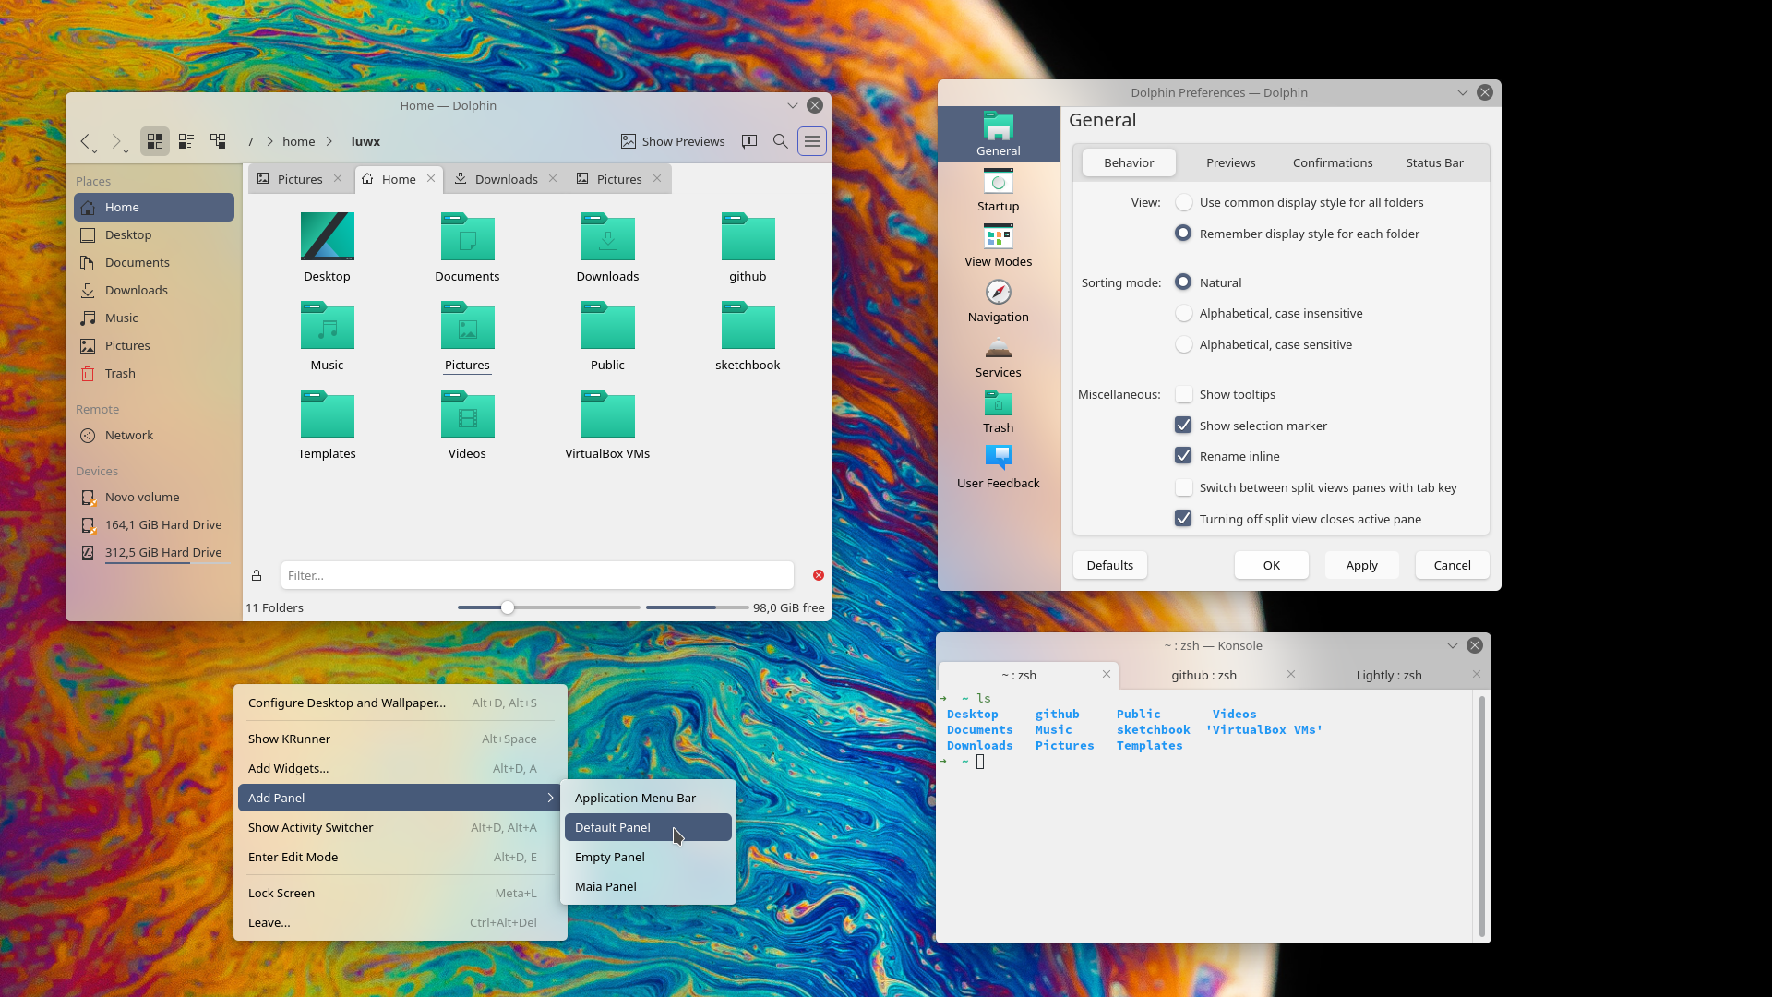
Task: Select Alphabetical, case insensitive sorting
Action: 1182,313
